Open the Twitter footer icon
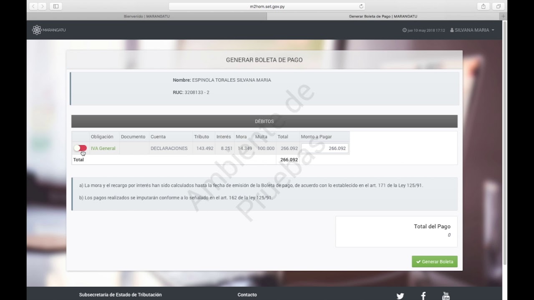 (x=400, y=296)
